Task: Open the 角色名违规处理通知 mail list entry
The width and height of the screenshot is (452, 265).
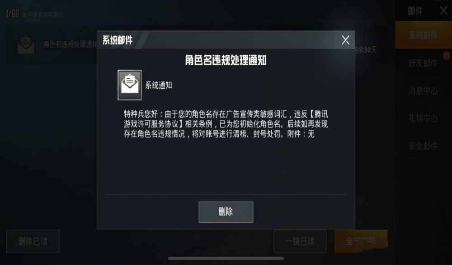Action: coord(52,44)
